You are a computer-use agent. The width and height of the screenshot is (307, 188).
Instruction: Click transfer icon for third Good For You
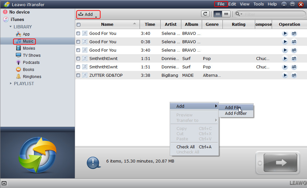click(x=294, y=50)
